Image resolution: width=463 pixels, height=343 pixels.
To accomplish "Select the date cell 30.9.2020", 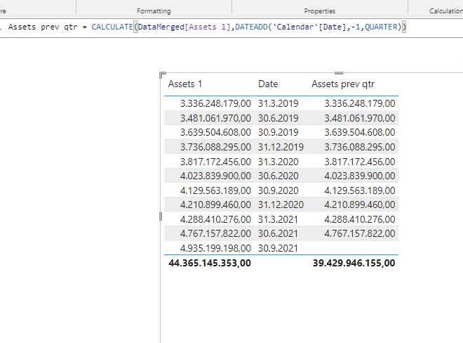I will point(279,190).
